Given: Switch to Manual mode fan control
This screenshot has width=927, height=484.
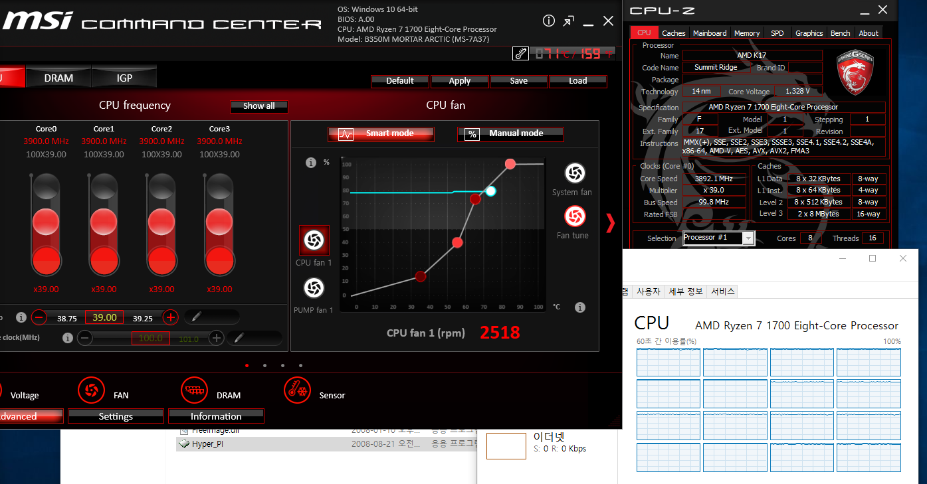Looking at the screenshot, I should coord(510,134).
